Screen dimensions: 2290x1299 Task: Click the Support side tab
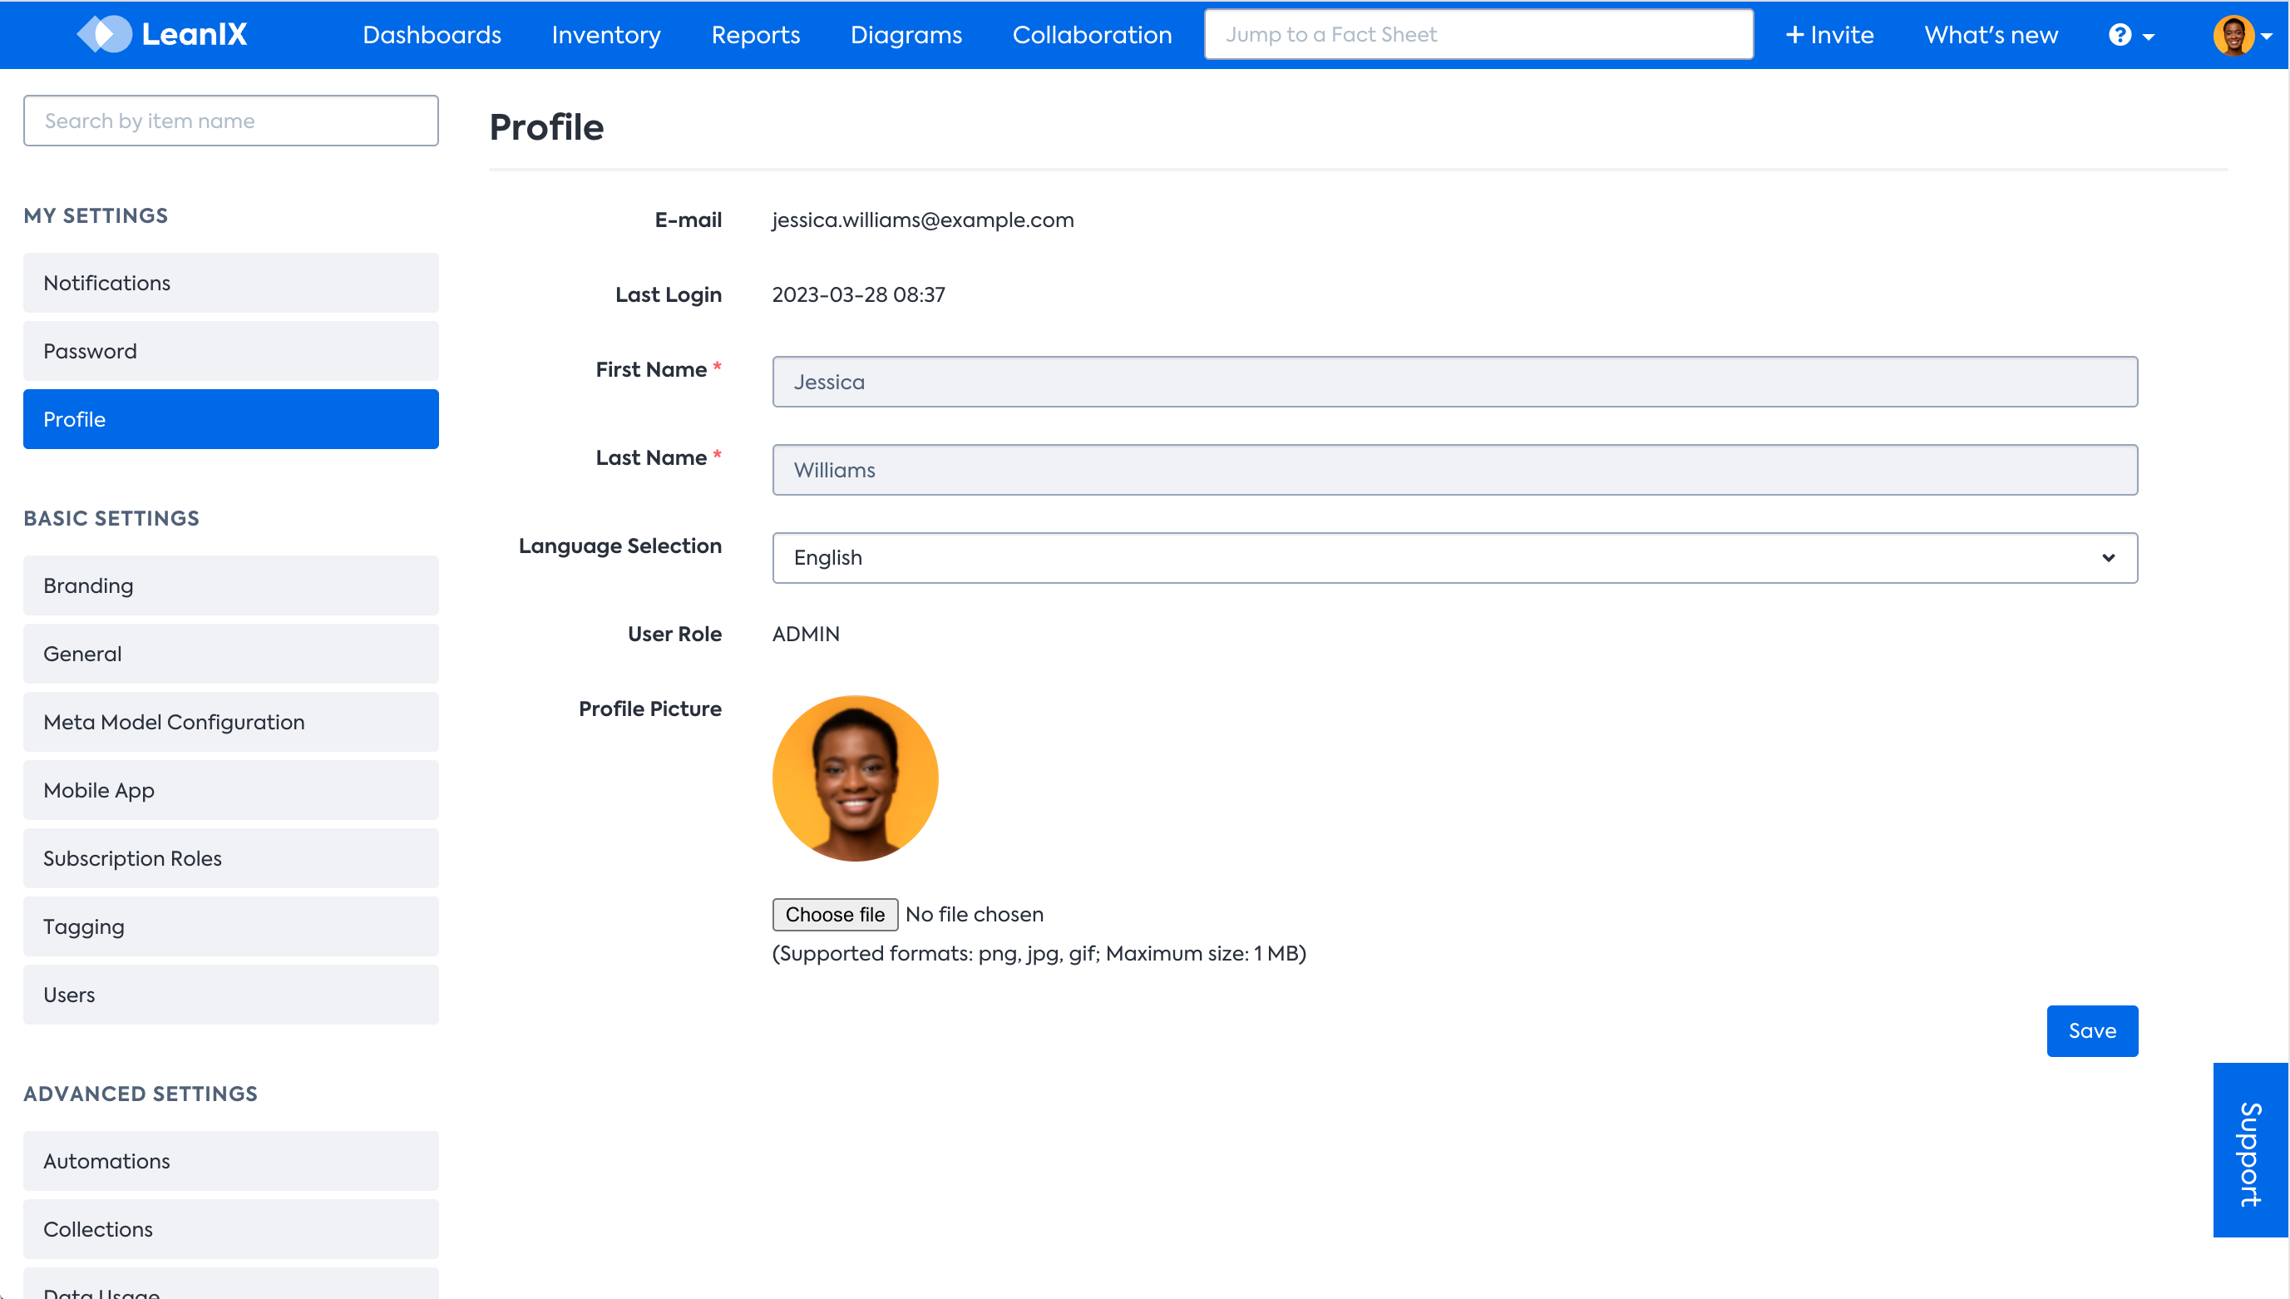[x=2249, y=1150]
